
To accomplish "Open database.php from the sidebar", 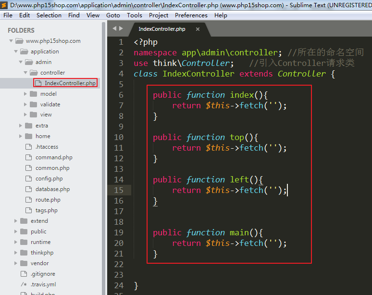I will (x=52, y=189).
